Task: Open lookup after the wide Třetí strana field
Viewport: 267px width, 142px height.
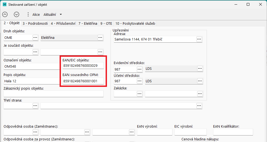Action: pyautogui.click(x=199, y=106)
